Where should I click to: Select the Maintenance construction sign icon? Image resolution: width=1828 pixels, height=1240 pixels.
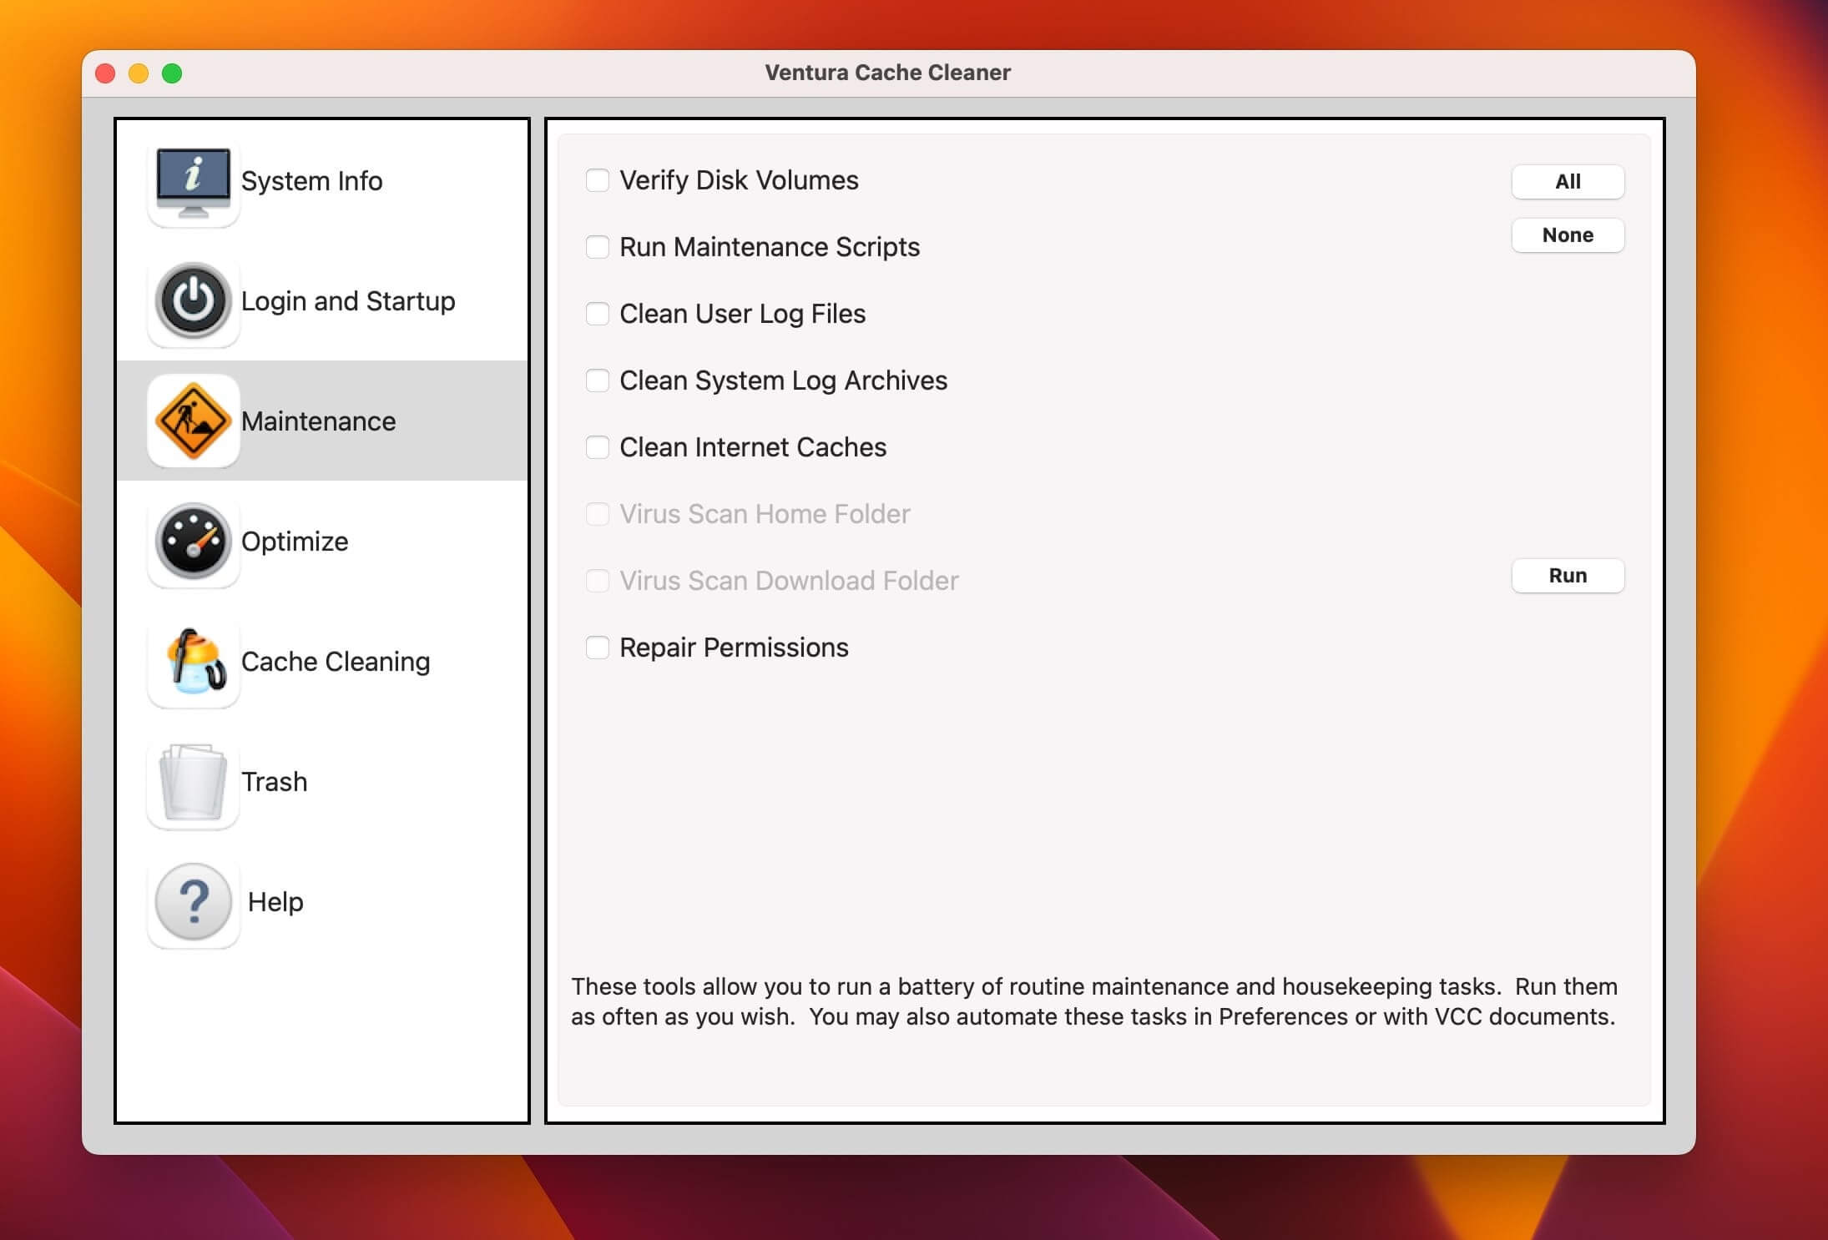pos(193,421)
